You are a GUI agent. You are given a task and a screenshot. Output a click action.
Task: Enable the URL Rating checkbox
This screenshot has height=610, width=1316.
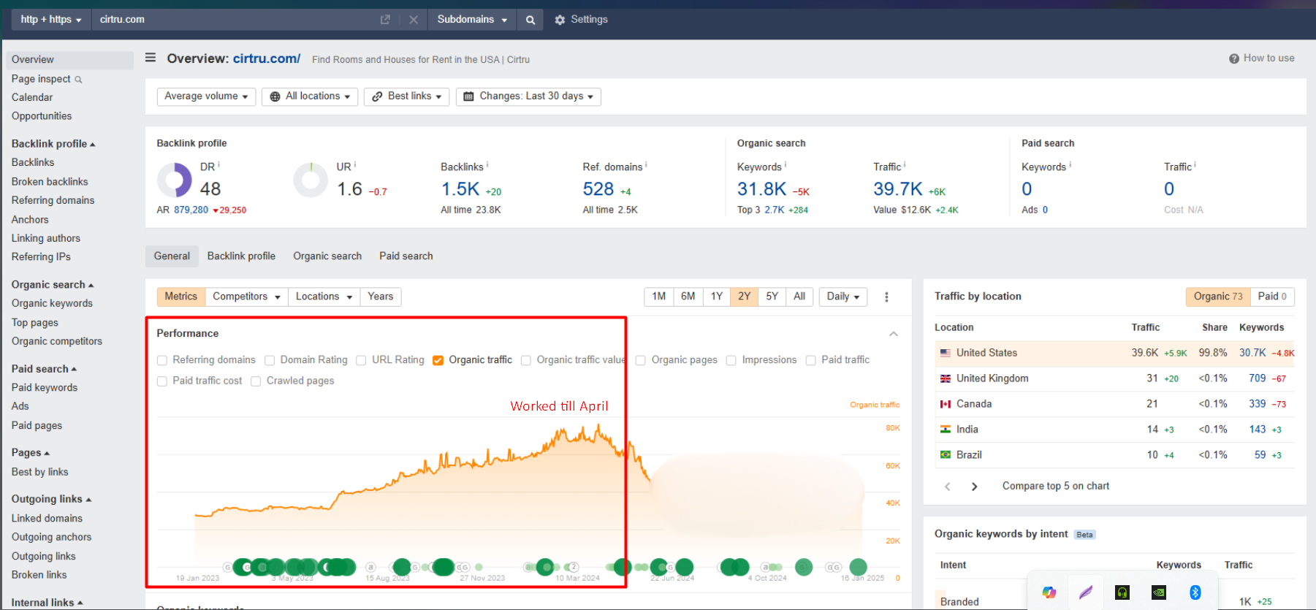361,360
